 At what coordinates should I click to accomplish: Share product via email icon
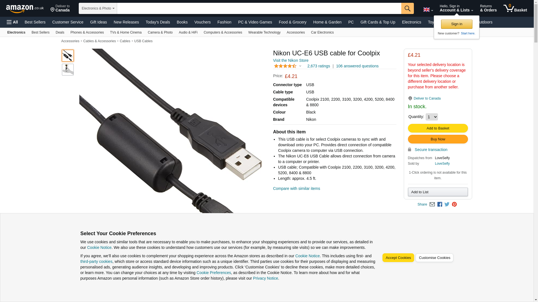pyautogui.click(x=432, y=204)
